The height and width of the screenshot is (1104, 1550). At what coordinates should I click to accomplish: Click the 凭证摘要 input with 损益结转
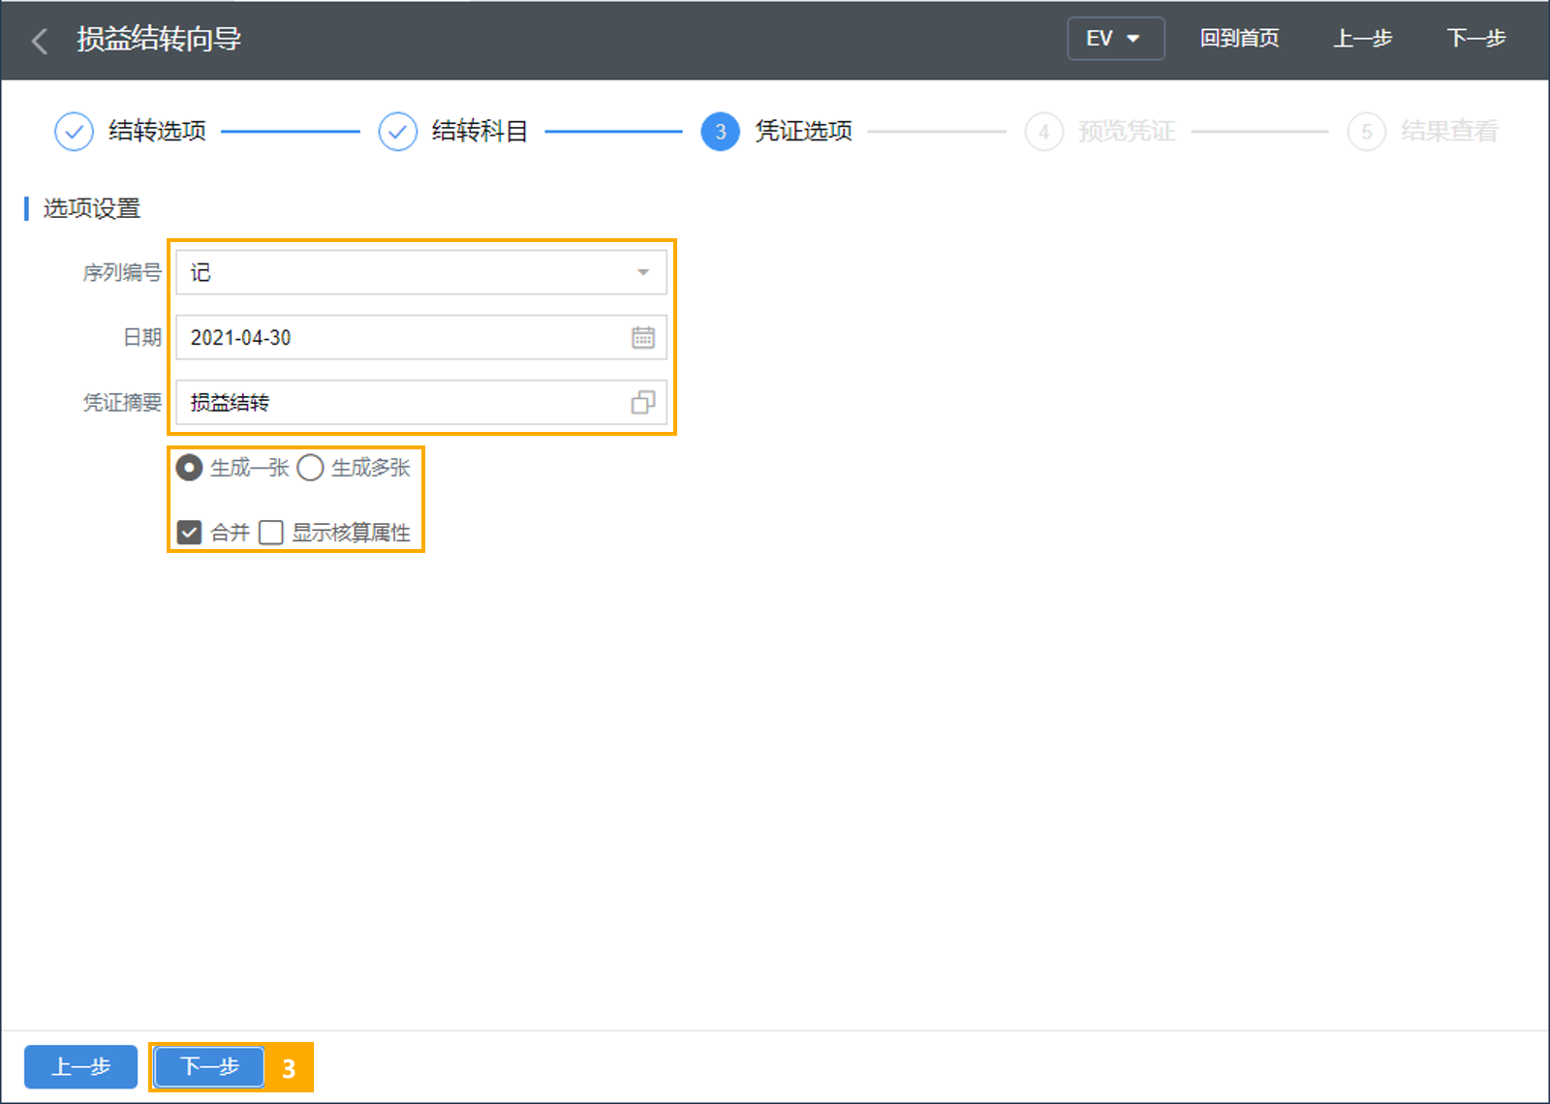click(420, 402)
